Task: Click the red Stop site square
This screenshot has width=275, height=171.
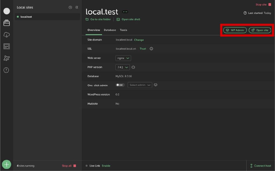Action: [270, 5]
